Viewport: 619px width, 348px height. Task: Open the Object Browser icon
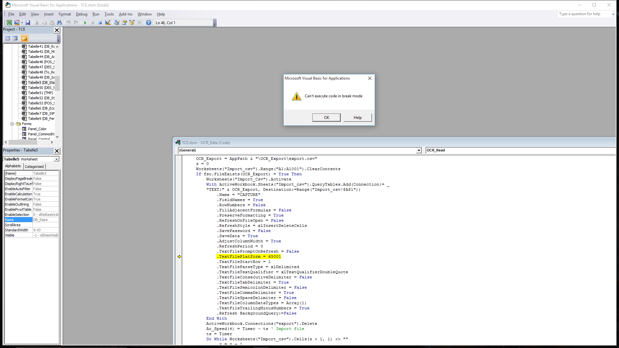click(x=132, y=23)
